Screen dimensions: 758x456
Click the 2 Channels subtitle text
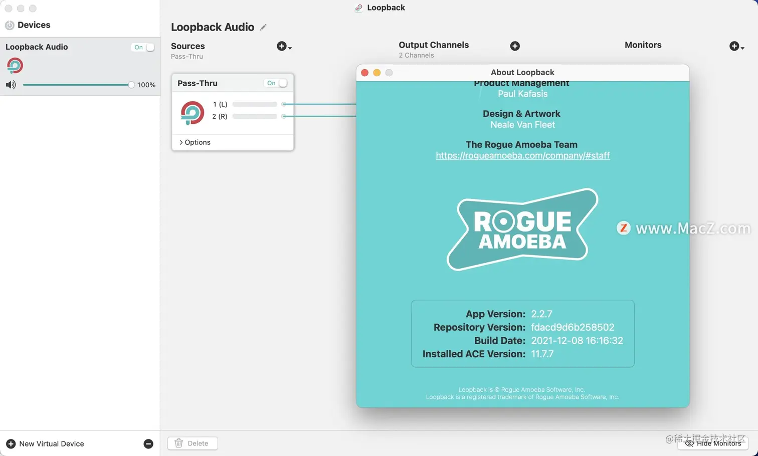tap(416, 56)
